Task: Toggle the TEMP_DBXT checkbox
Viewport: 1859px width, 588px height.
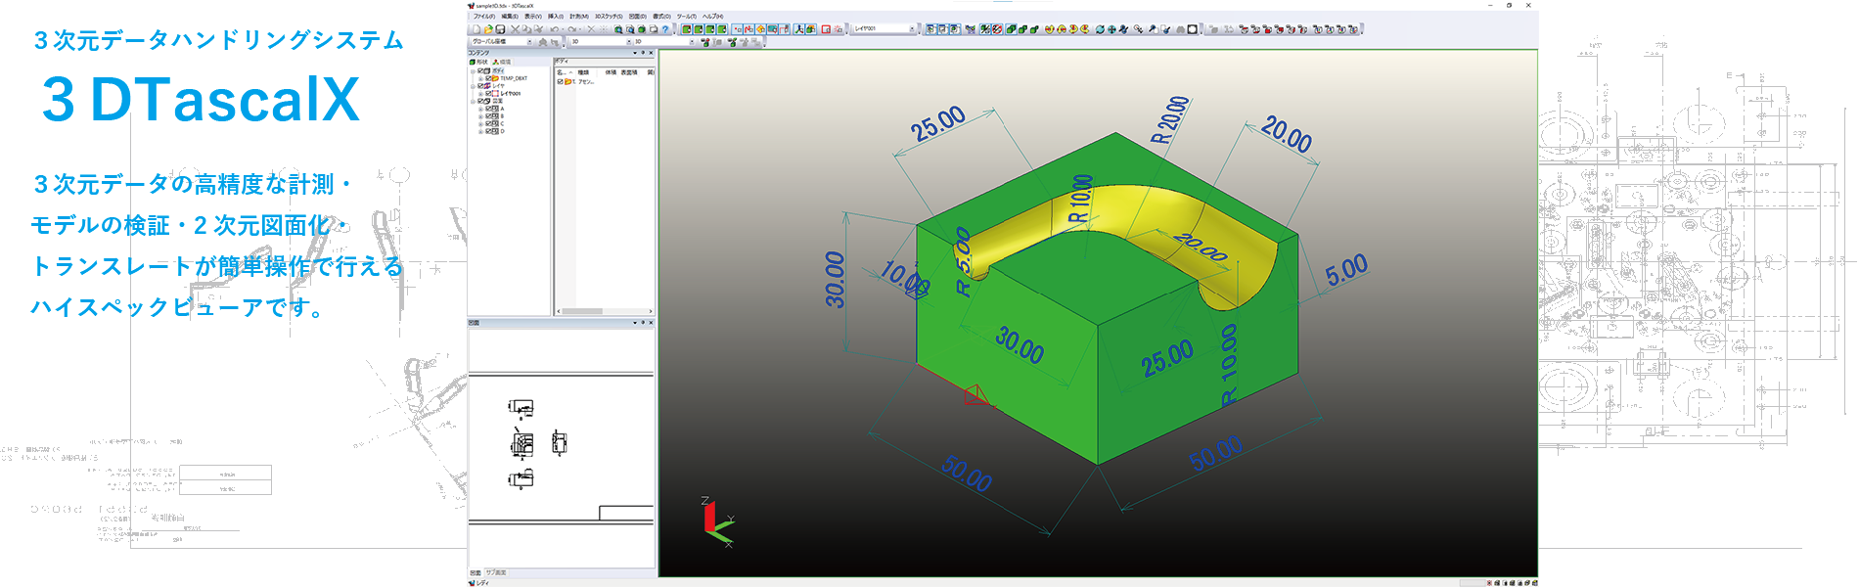Action: (x=488, y=78)
